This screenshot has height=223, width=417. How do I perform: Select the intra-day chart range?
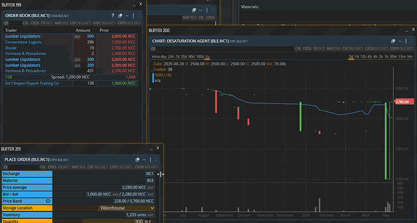coord(160,57)
